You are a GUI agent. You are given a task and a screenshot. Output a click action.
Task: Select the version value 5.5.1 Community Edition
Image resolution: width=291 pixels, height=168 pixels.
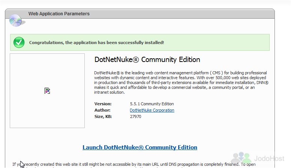[152, 104]
